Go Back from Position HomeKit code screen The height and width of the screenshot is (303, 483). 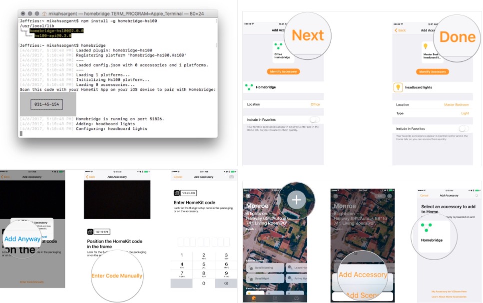pyautogui.click(x=90, y=177)
